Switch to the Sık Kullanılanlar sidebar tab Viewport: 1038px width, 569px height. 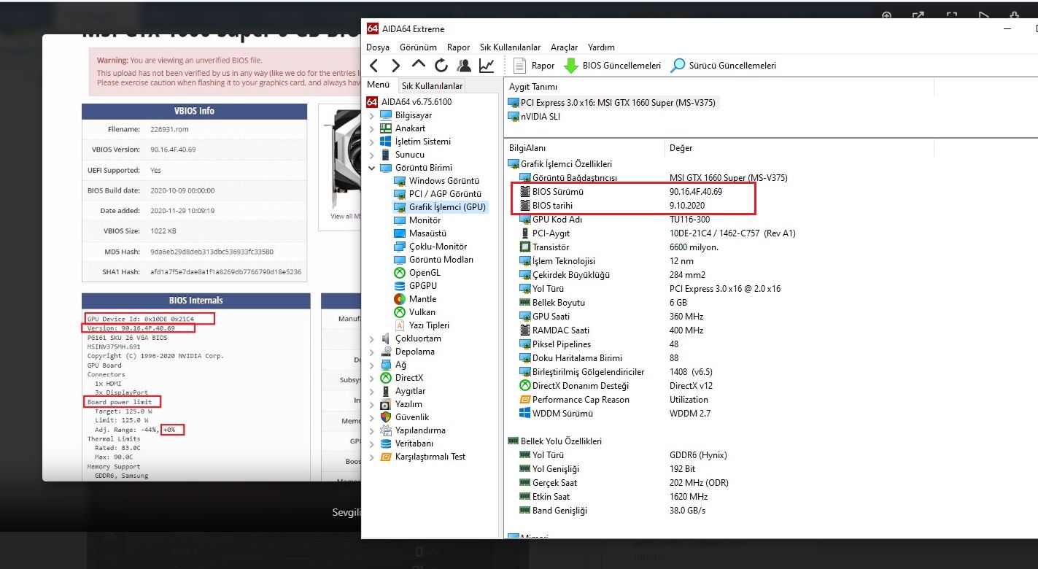432,85
